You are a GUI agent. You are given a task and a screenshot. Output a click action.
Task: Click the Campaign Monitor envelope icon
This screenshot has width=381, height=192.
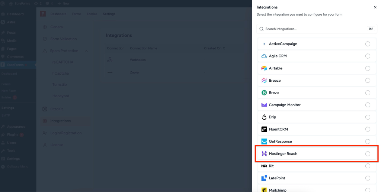264,105
